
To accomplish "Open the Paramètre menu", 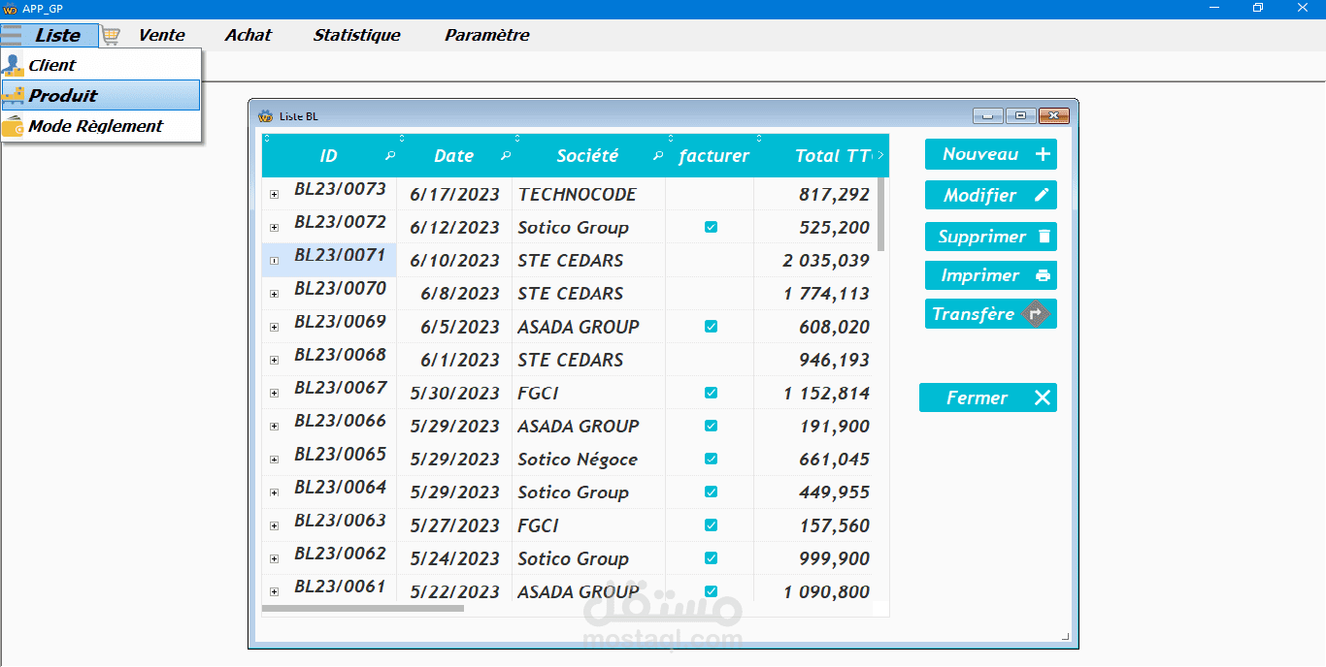I will (x=487, y=35).
